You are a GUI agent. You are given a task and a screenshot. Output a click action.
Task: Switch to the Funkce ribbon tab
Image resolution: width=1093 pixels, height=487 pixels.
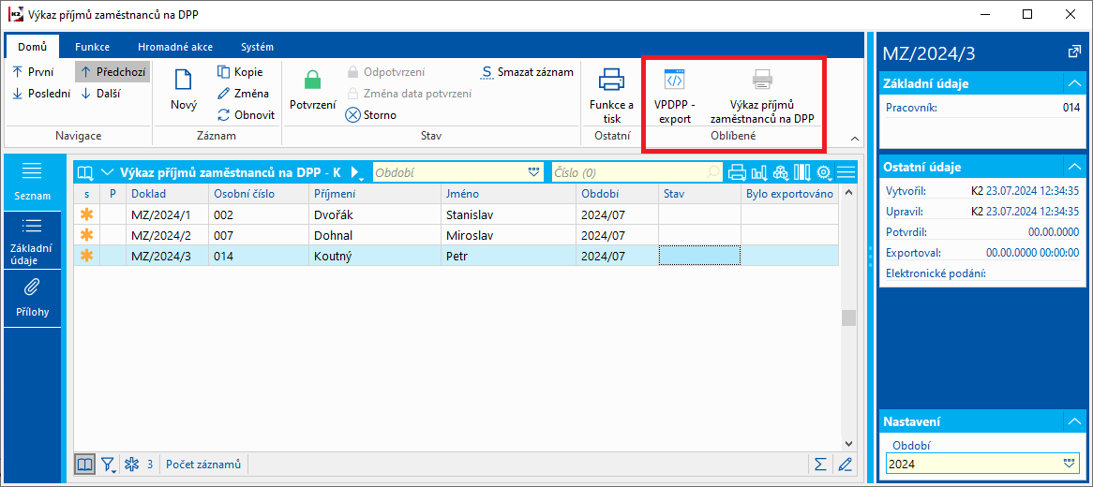[x=92, y=48]
